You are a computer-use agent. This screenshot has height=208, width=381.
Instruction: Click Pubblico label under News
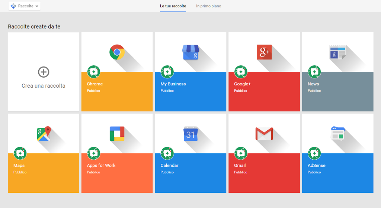(x=314, y=91)
